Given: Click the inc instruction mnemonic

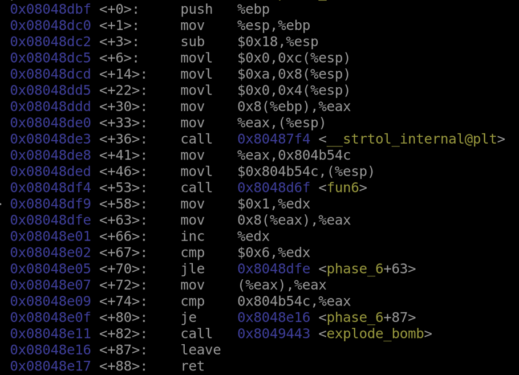Looking at the screenshot, I should pos(193,237).
